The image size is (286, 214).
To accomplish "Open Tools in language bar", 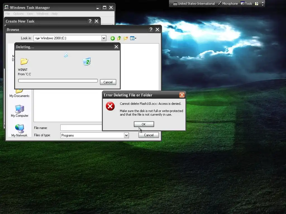I will coord(246,4).
